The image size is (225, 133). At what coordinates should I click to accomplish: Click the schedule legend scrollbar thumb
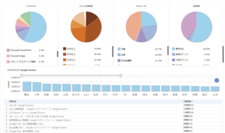(168, 50)
